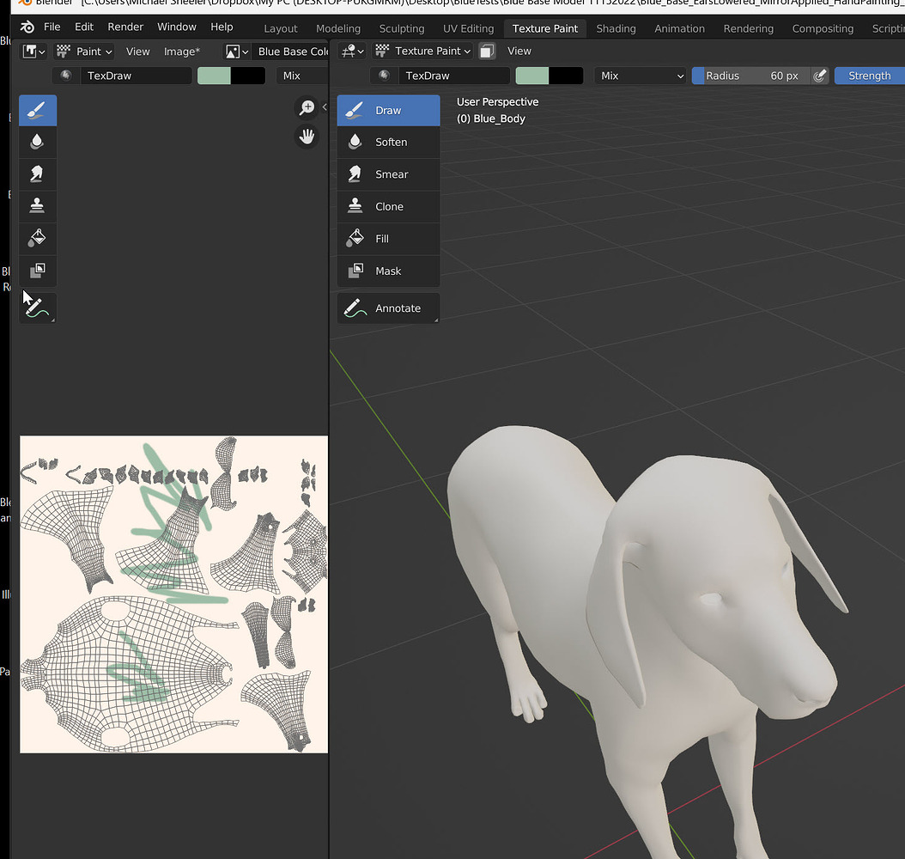The image size is (905, 859).
Task: Switch to the Animation workspace tab
Action: [679, 28]
